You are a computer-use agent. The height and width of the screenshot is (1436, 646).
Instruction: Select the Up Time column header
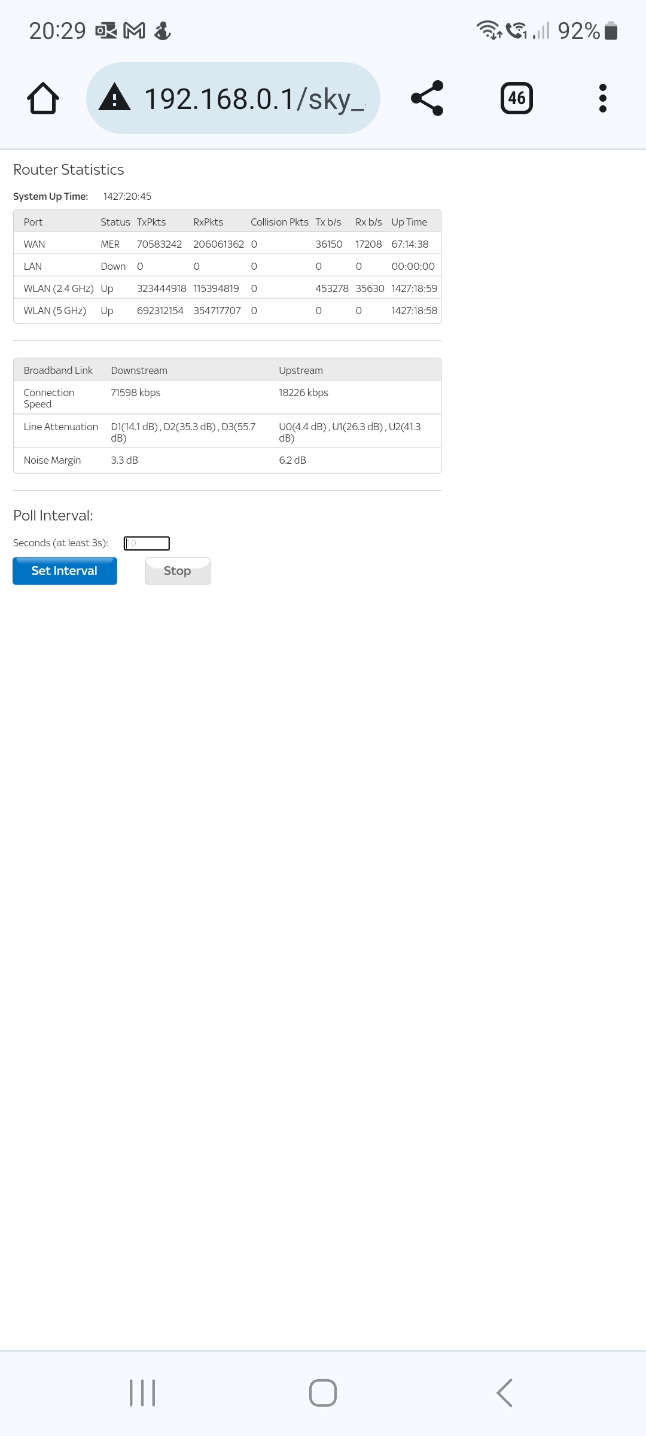(x=409, y=222)
